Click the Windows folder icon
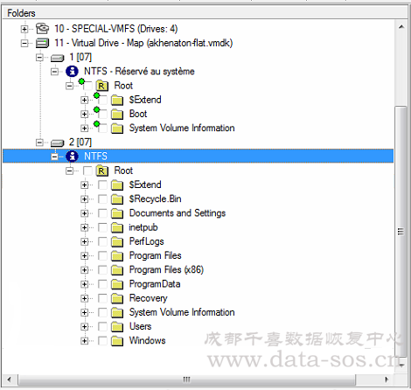This screenshot has width=411, height=390. [x=117, y=341]
